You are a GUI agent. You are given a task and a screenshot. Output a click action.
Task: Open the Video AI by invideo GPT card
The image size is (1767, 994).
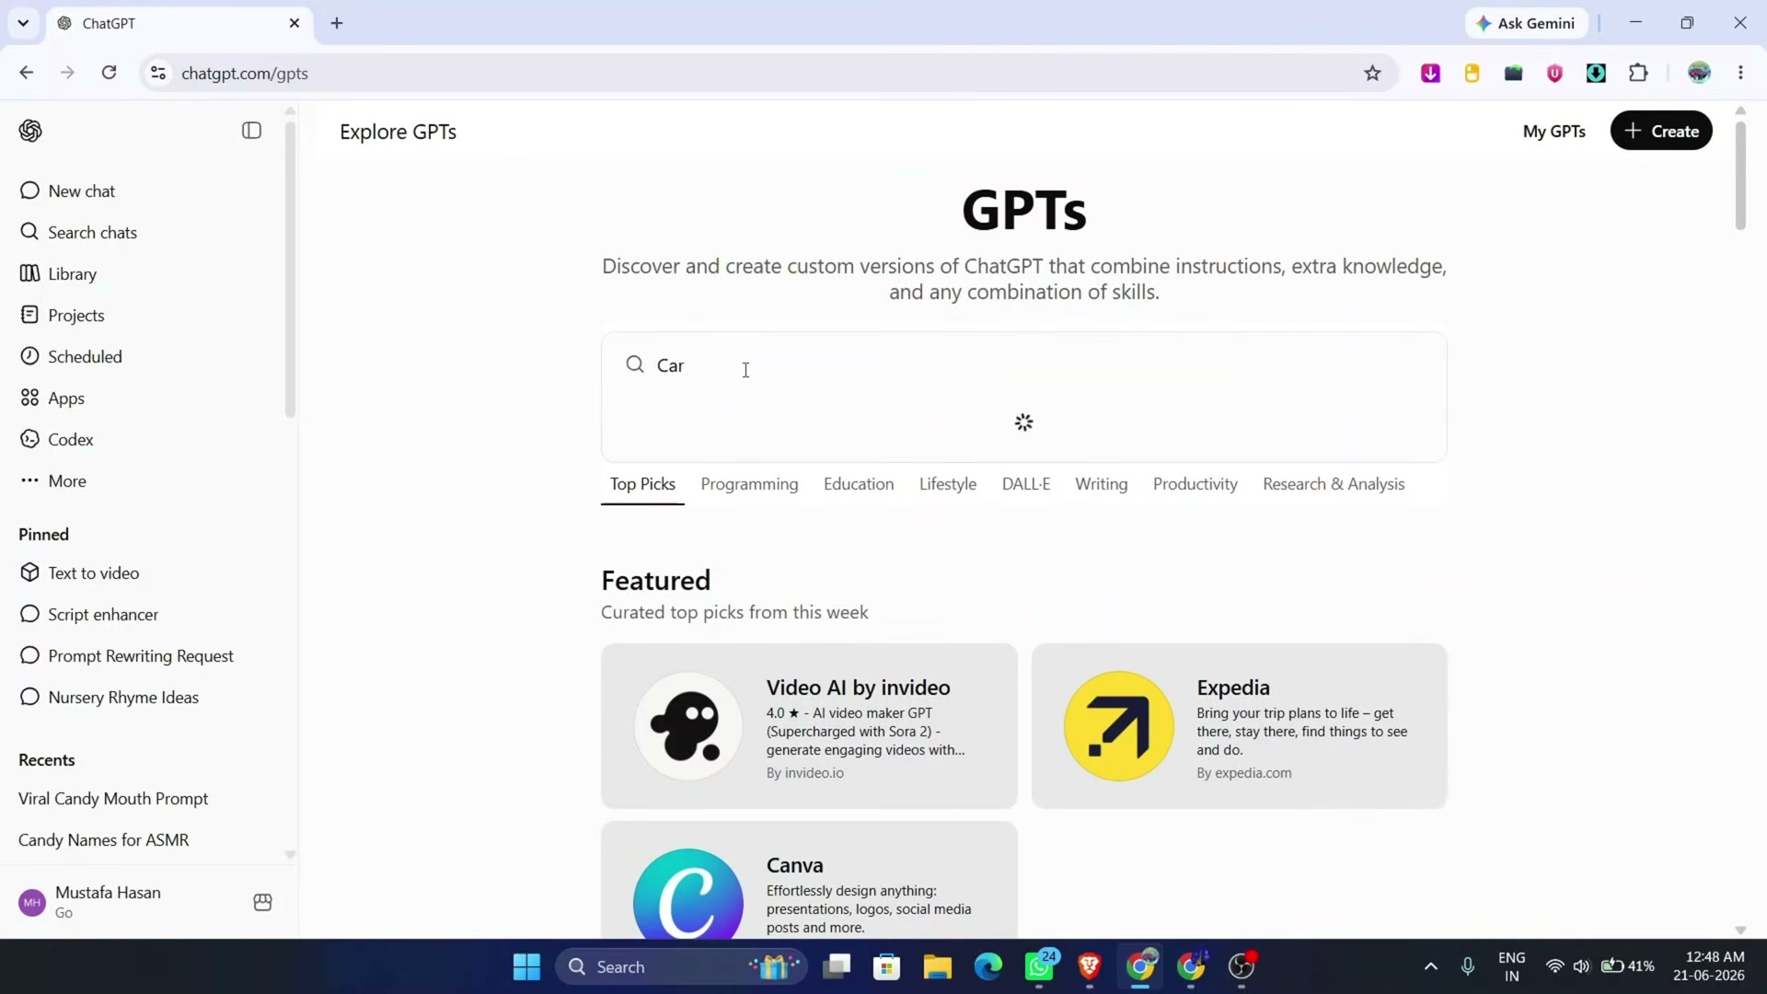(x=809, y=726)
